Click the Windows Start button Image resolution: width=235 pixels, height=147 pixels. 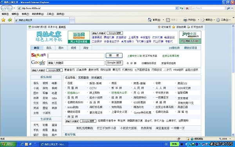click(8, 144)
